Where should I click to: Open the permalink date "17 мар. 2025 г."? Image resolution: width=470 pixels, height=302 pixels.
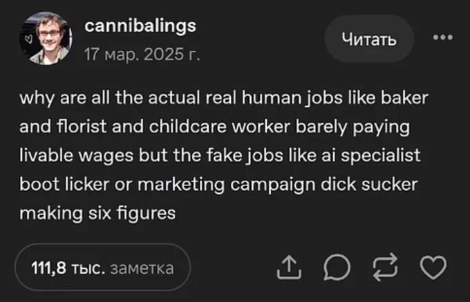142,53
